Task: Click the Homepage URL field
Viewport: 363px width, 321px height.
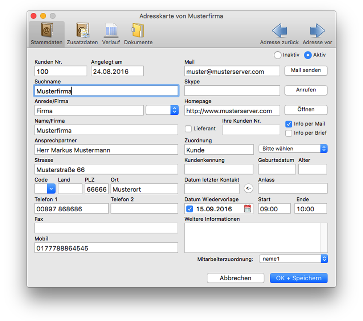Action: pyautogui.click(x=232, y=110)
